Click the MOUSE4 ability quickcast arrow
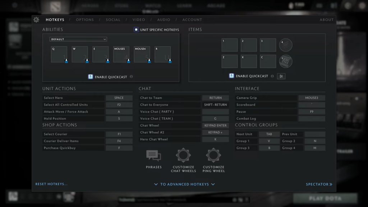The width and height of the screenshot is (368, 207). point(149,61)
